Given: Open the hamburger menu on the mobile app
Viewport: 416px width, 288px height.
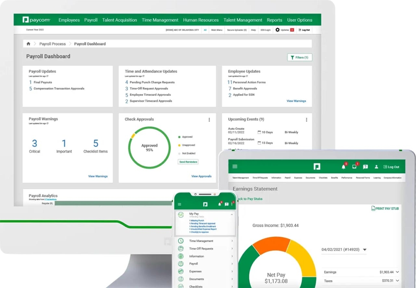Looking at the screenshot, I should [179, 204].
